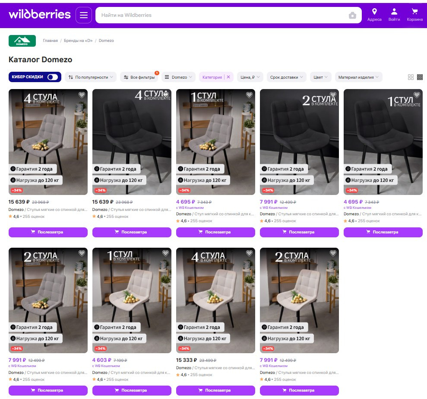Click the Войти profile icon
The image size is (427, 399).
pos(394,15)
